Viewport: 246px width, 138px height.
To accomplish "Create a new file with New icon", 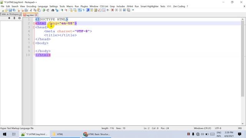I will tap(2, 10).
